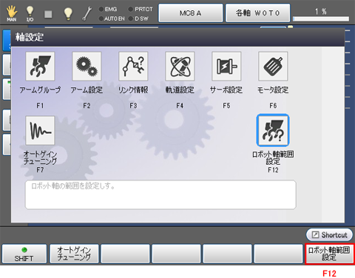Click the 1% speed progress bar
Viewport: 355px width, 278px height.
pyautogui.click(x=321, y=18)
